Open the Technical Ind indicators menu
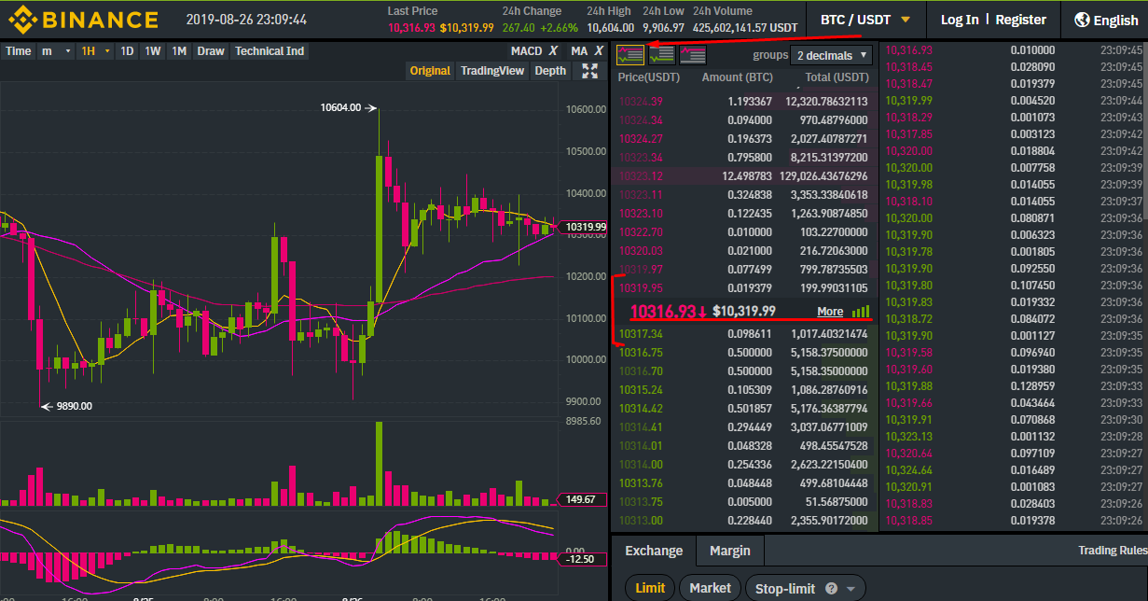 pos(270,51)
